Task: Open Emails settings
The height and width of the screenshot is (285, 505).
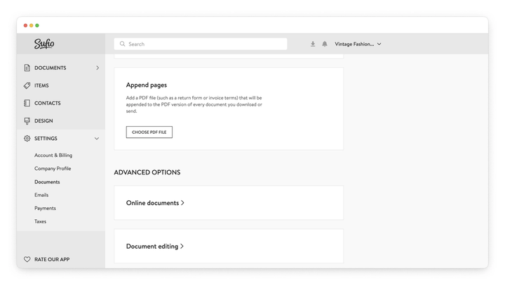Action: pyautogui.click(x=41, y=195)
